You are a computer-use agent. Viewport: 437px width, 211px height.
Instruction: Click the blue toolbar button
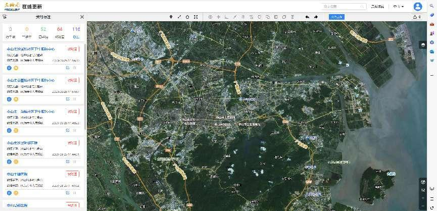click(x=336, y=17)
